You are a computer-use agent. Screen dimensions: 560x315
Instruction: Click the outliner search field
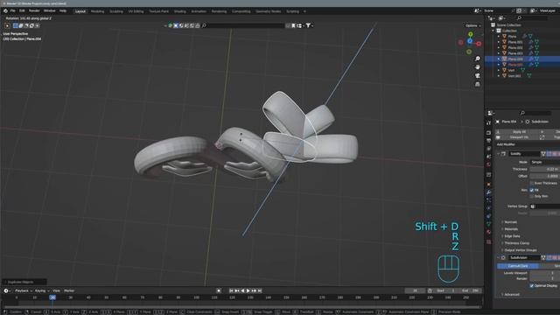tap(531, 17)
